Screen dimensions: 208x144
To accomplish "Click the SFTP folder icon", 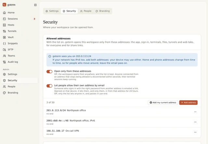I will [x=4, y=50].
